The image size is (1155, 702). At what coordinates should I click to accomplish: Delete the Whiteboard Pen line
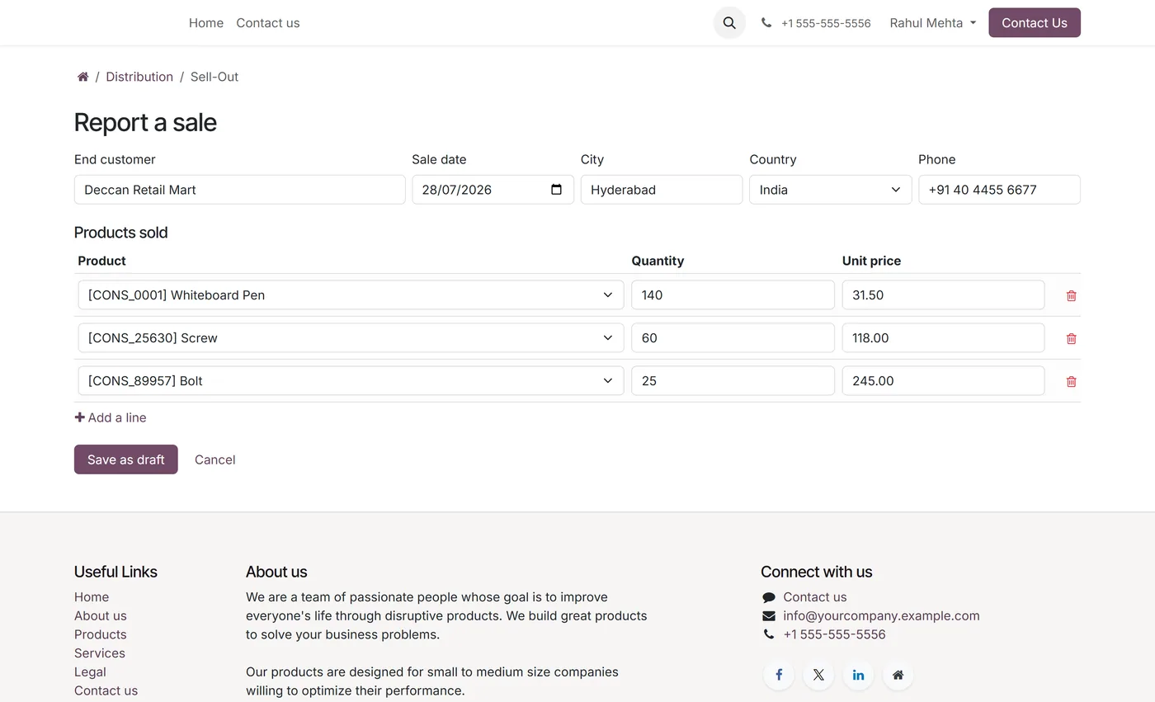point(1071,295)
